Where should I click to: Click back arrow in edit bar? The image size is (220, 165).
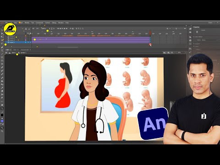tap(6, 53)
